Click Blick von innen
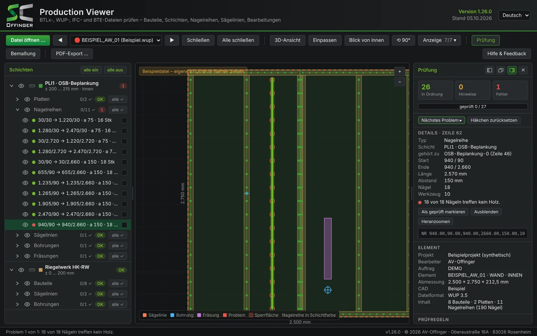 tap(366, 40)
